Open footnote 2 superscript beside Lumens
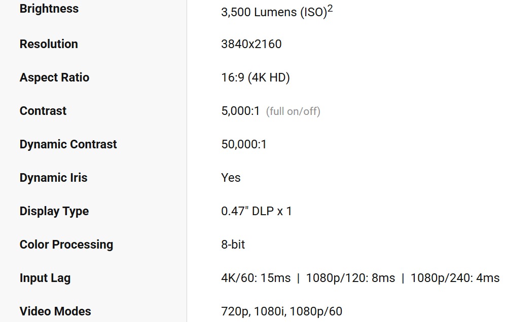Image resolution: width=506 pixels, height=322 pixels. (x=330, y=9)
